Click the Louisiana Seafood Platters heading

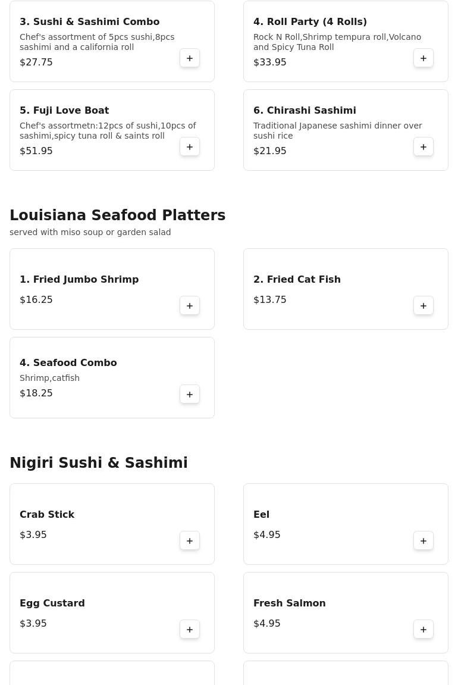[x=117, y=215]
